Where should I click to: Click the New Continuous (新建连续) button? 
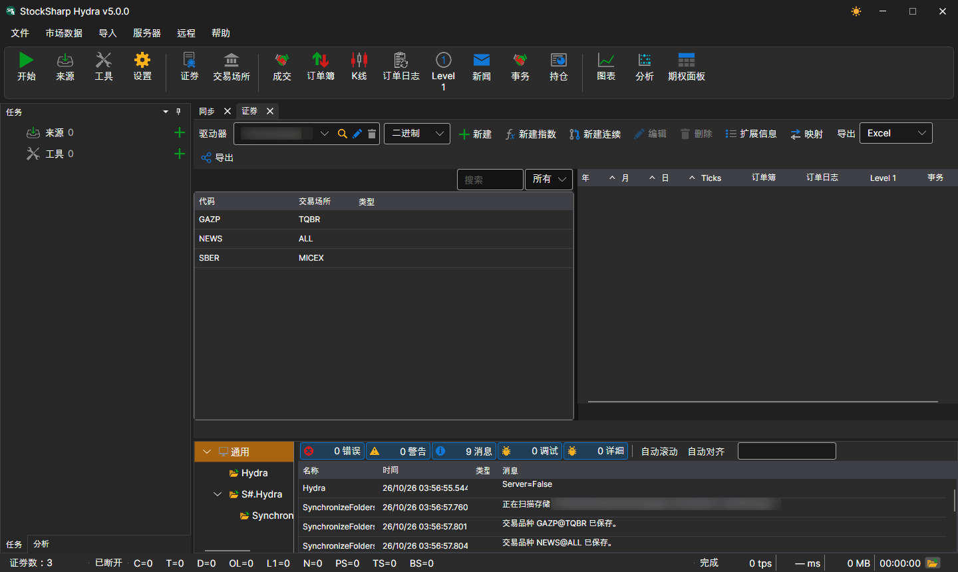point(595,134)
